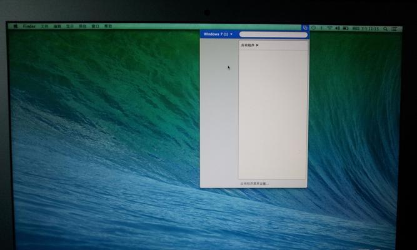
Task: Open the 帮助 menu
Action: tap(108, 26)
